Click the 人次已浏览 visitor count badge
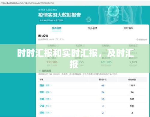Screen dimensions: 150x117 [x=51, y=20]
